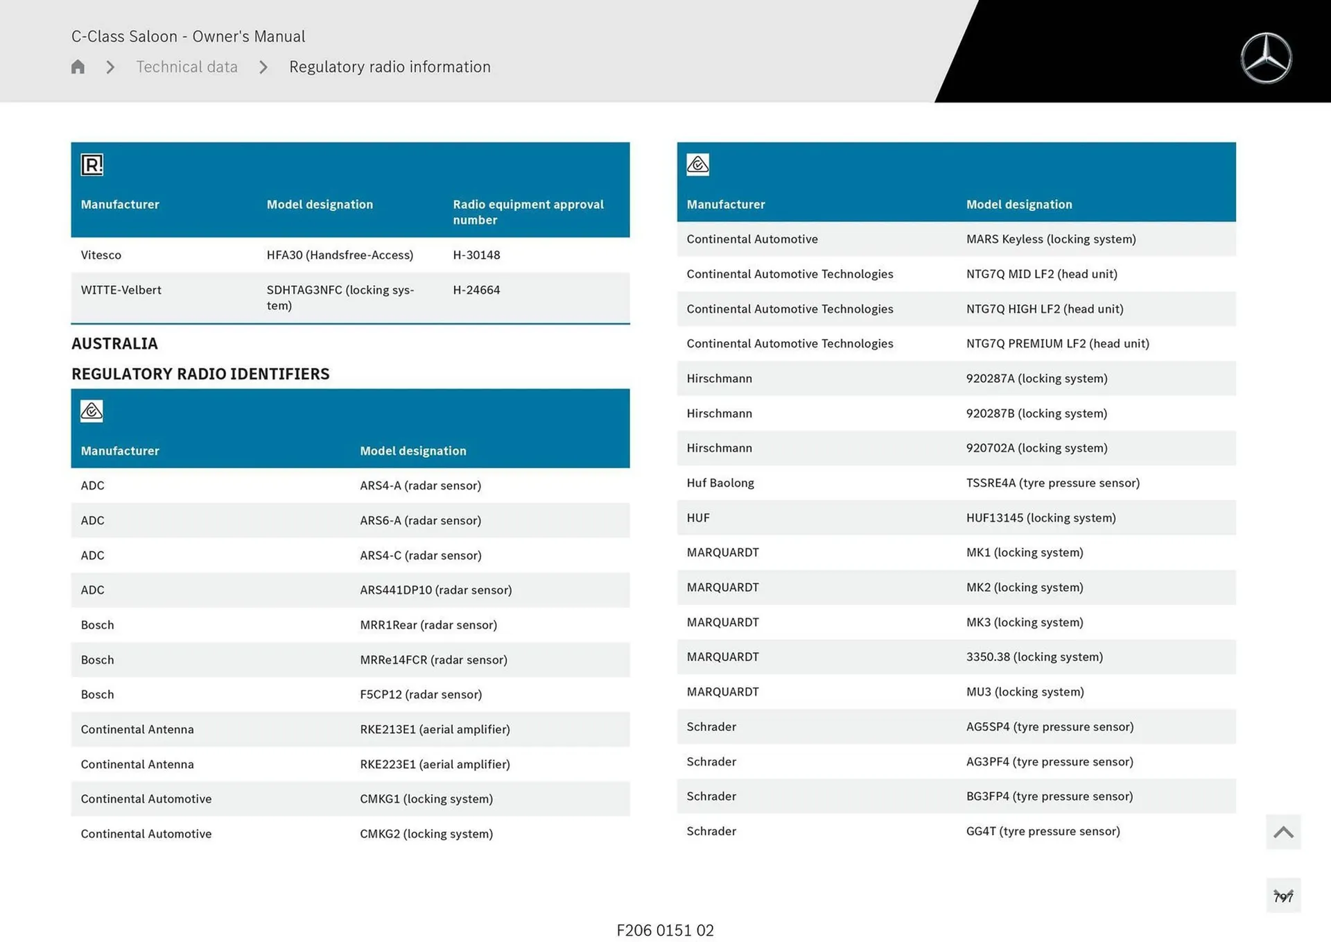The width and height of the screenshot is (1331, 942).
Task: Click the C-Class Saloon Owner's Manual title
Action: coord(188,36)
